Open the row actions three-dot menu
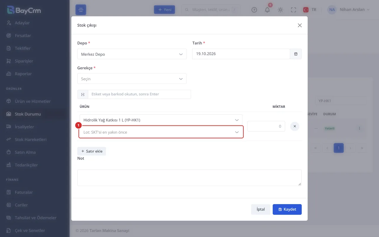 point(359,128)
